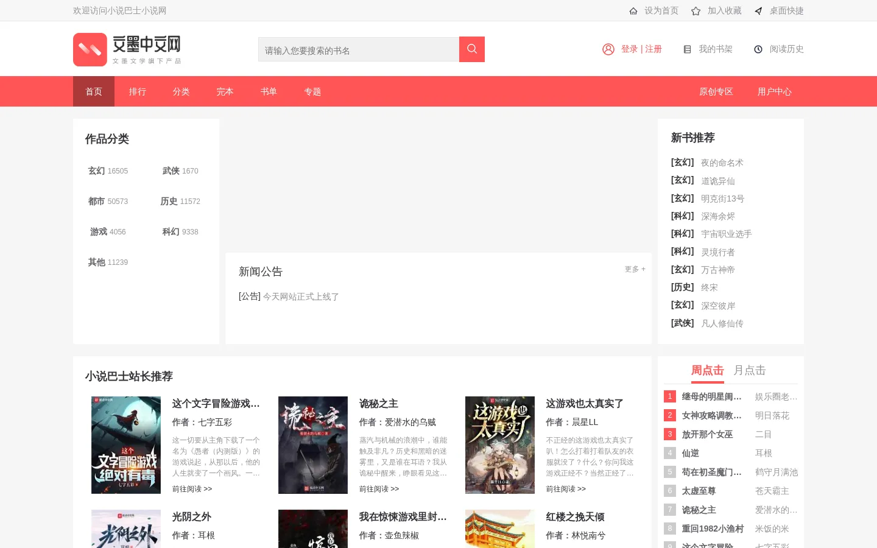Focus the book name search field
Viewport: 877px width, 548px height.
[359, 49]
